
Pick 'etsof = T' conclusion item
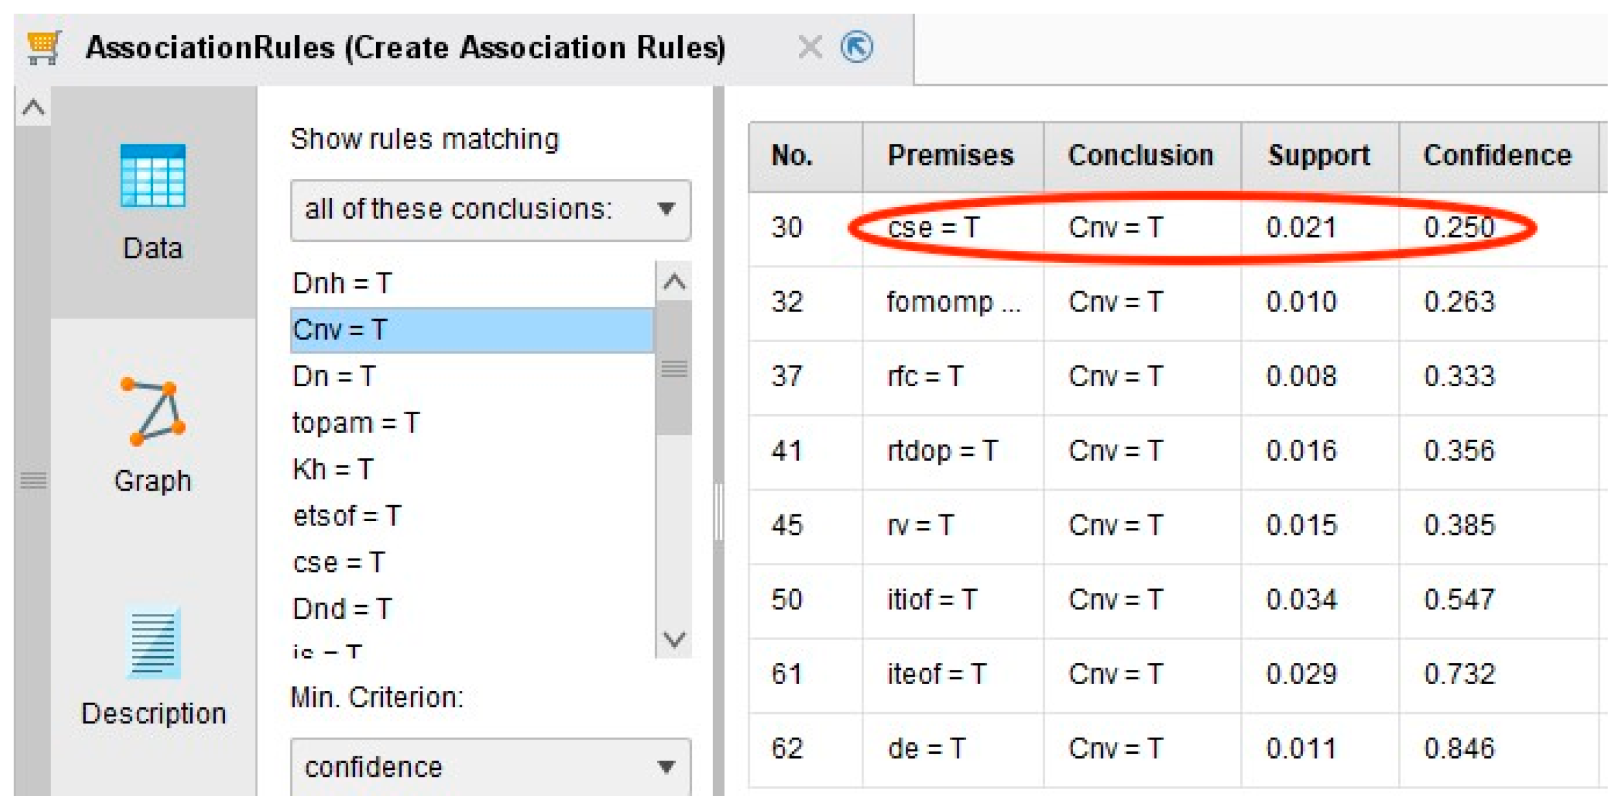(347, 516)
